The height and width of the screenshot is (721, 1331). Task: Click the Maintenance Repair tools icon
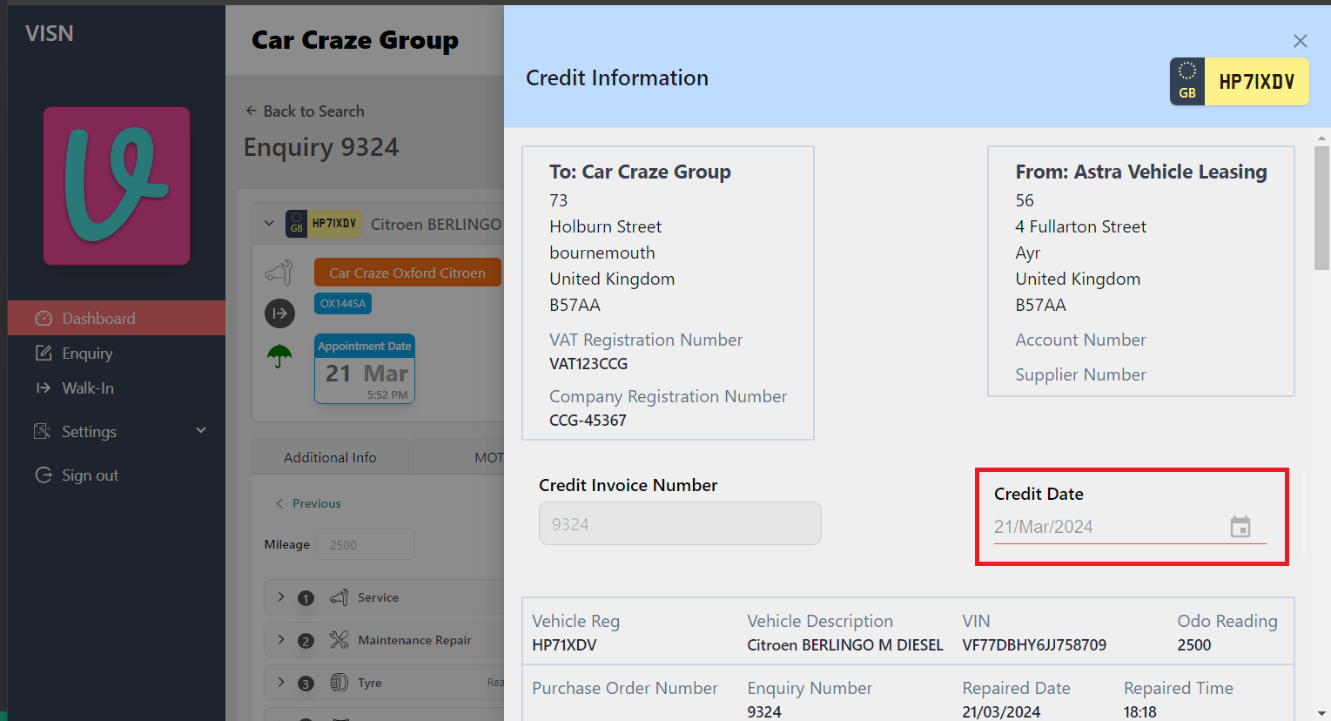pyautogui.click(x=339, y=640)
